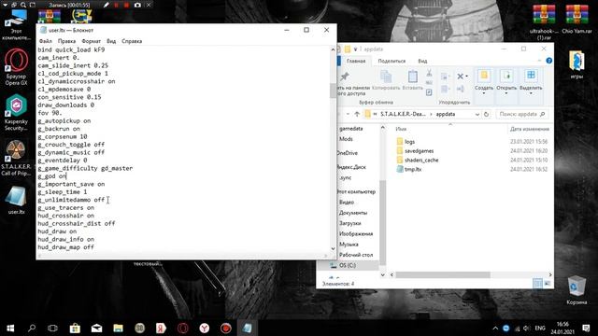Select Mods in Explorer navigation pane
Image resolution: width=598 pixels, height=336 pixels.
point(346,139)
